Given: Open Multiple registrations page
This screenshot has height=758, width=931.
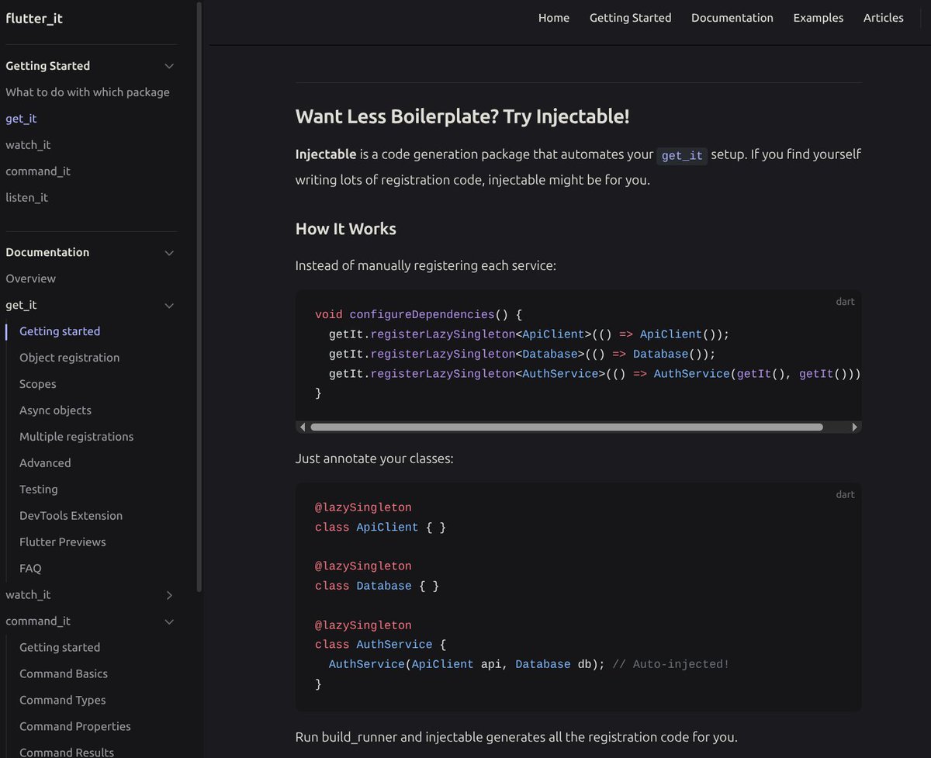Looking at the screenshot, I should pos(76,437).
